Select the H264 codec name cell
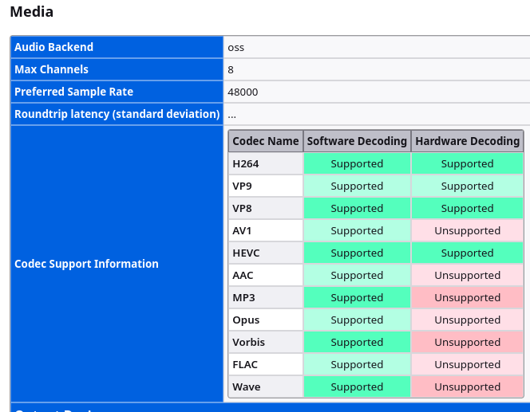This screenshot has height=412, width=530. (246, 163)
